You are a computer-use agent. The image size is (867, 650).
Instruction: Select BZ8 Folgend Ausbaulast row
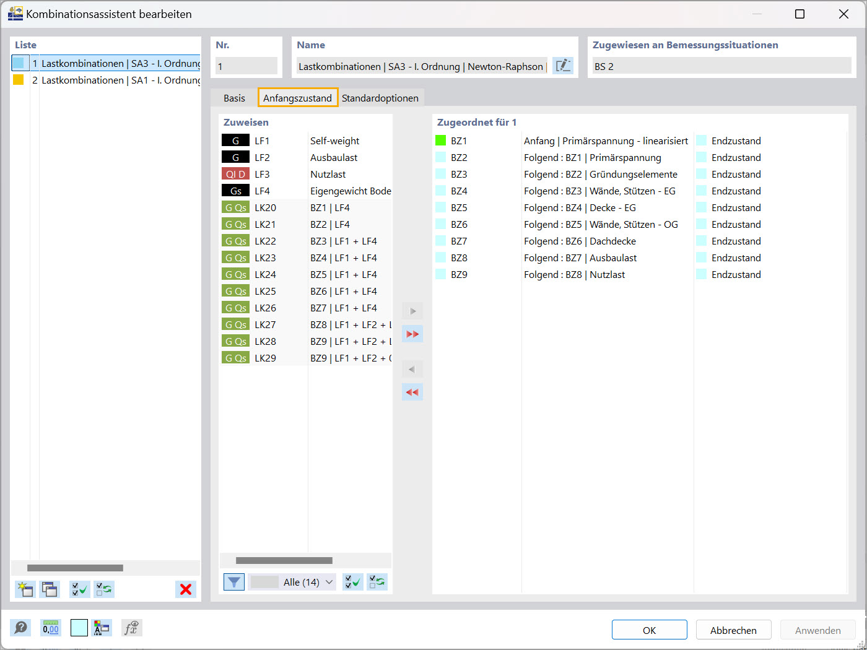(640, 258)
